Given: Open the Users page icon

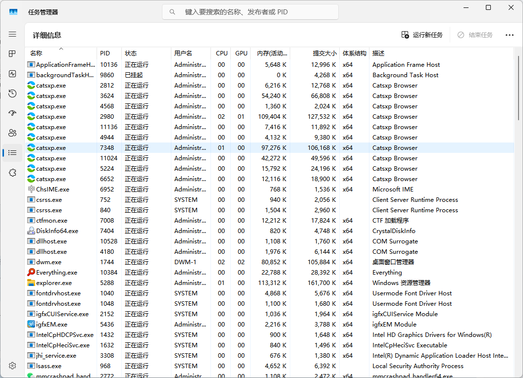Looking at the screenshot, I should point(12,133).
